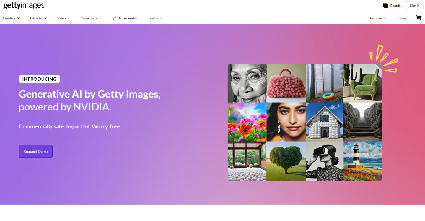Expand the Insights menu
This screenshot has width=425, height=221.
click(154, 18)
